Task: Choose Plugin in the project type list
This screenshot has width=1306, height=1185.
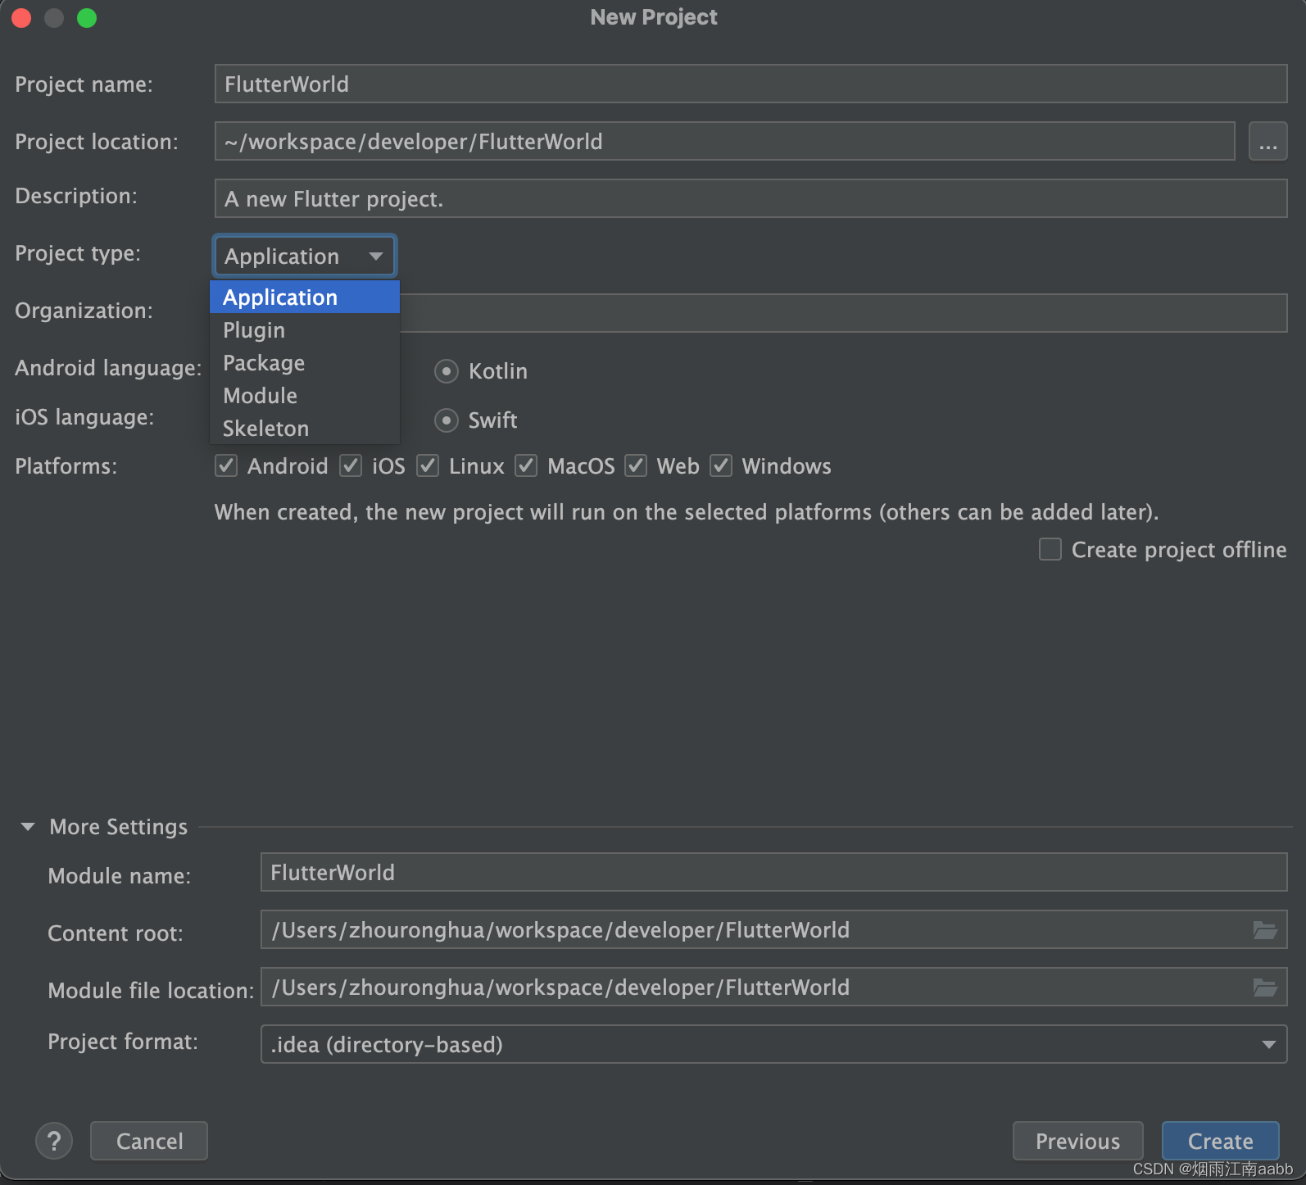Action: pyautogui.click(x=305, y=330)
